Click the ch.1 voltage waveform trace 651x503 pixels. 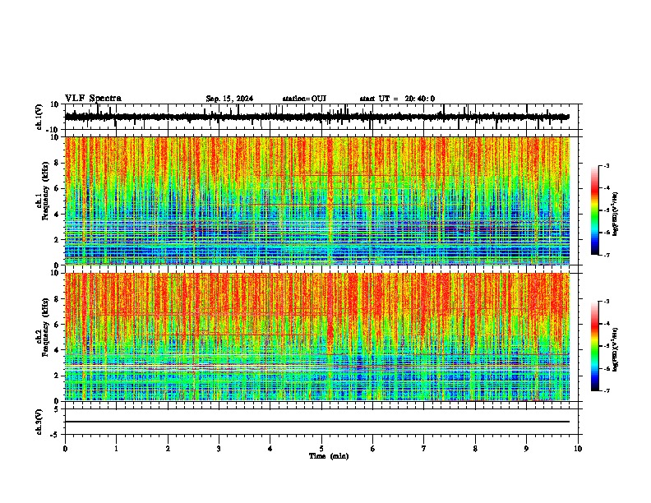click(x=317, y=117)
